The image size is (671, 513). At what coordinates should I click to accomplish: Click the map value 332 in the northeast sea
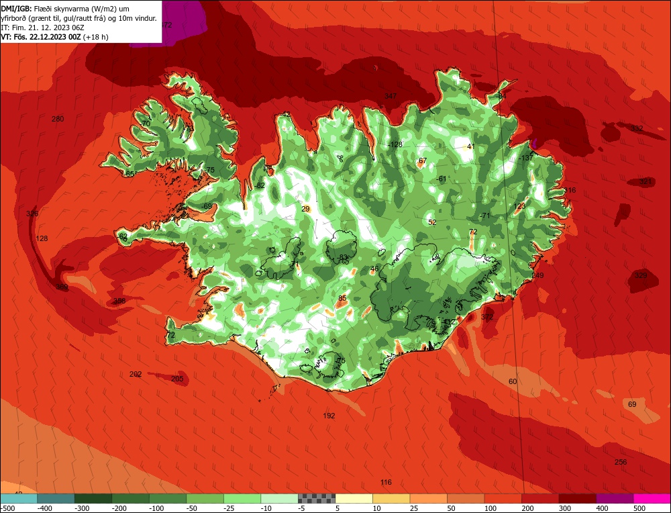click(x=637, y=128)
